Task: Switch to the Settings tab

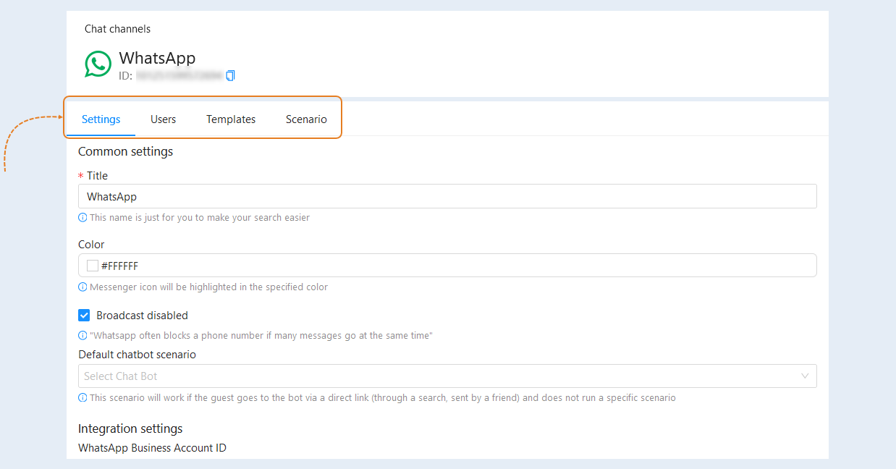Action: (x=101, y=119)
